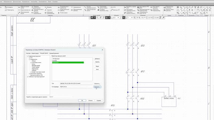Open the Оформление menu
The image size is (214, 120).
7,2
